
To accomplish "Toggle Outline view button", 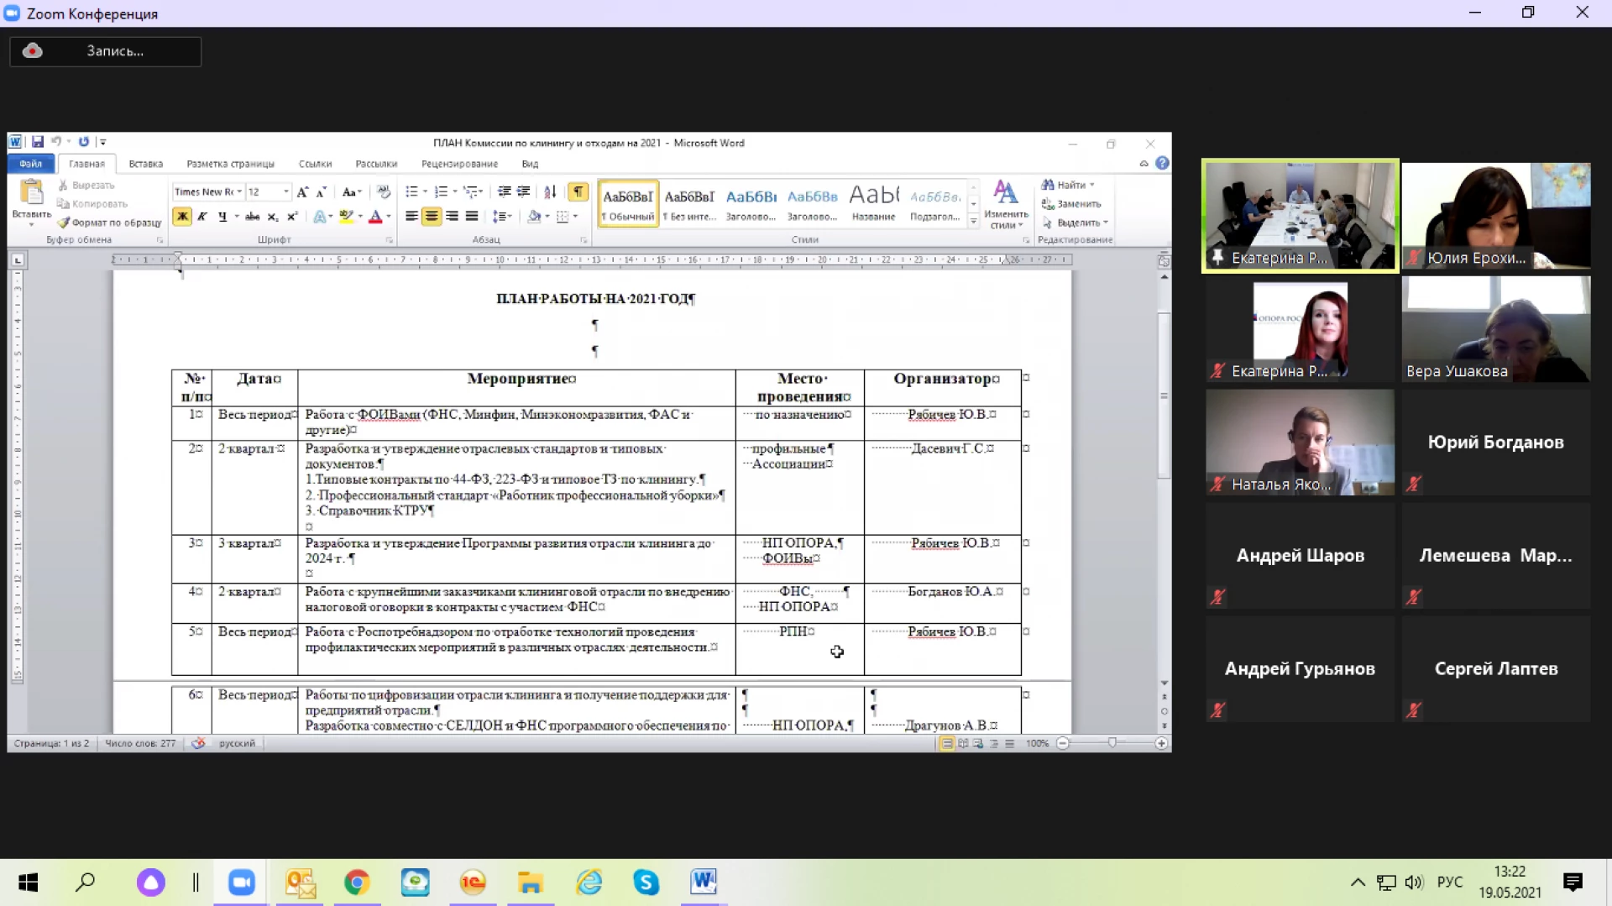I will 994,743.
